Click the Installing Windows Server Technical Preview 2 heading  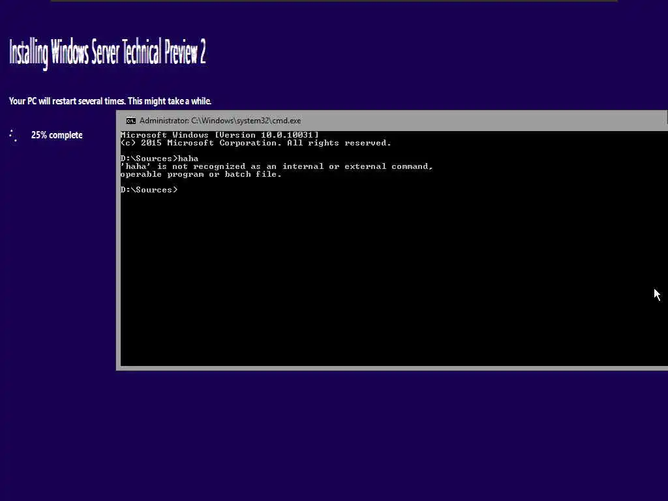[108, 53]
